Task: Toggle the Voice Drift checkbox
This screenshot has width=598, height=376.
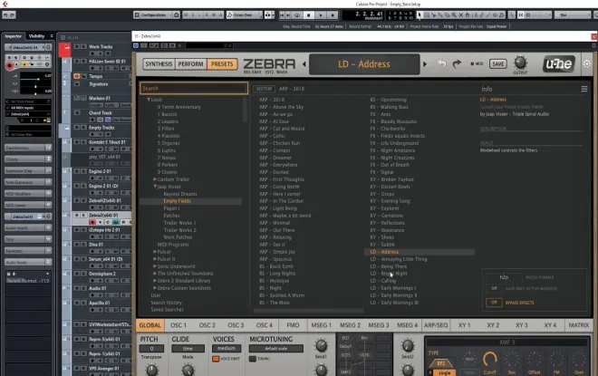Action: 216,359
